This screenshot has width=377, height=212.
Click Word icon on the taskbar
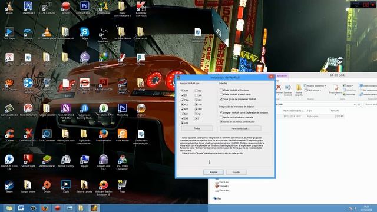click(x=21, y=208)
